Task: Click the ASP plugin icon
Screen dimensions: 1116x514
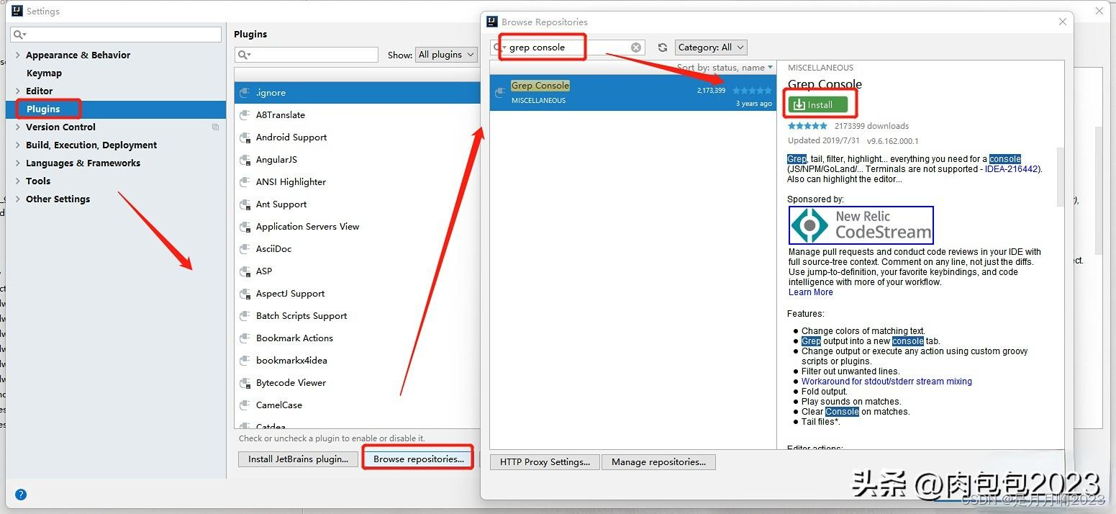Action: 245,271
